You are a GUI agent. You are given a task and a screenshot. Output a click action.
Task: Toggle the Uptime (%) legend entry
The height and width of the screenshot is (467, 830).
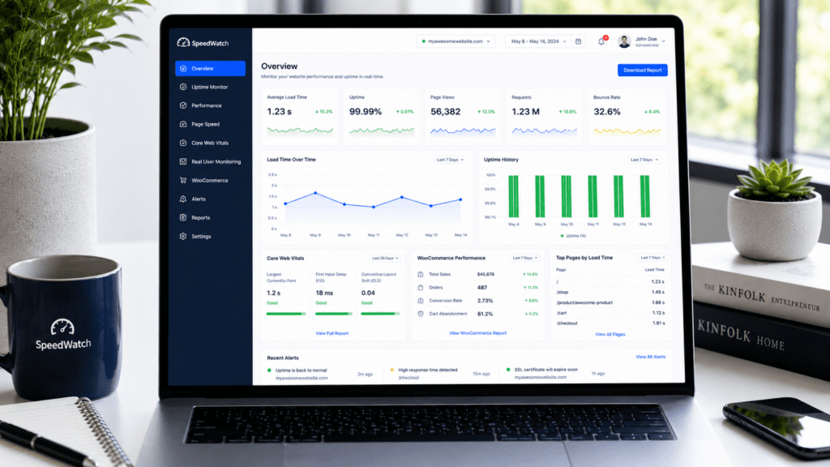point(573,236)
